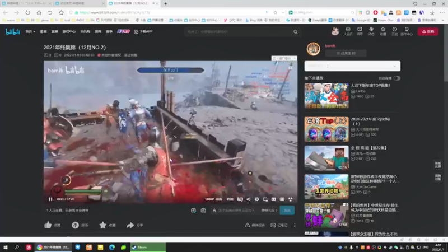Reload the page with the refresh button
448x252 pixels.
pos(27,12)
